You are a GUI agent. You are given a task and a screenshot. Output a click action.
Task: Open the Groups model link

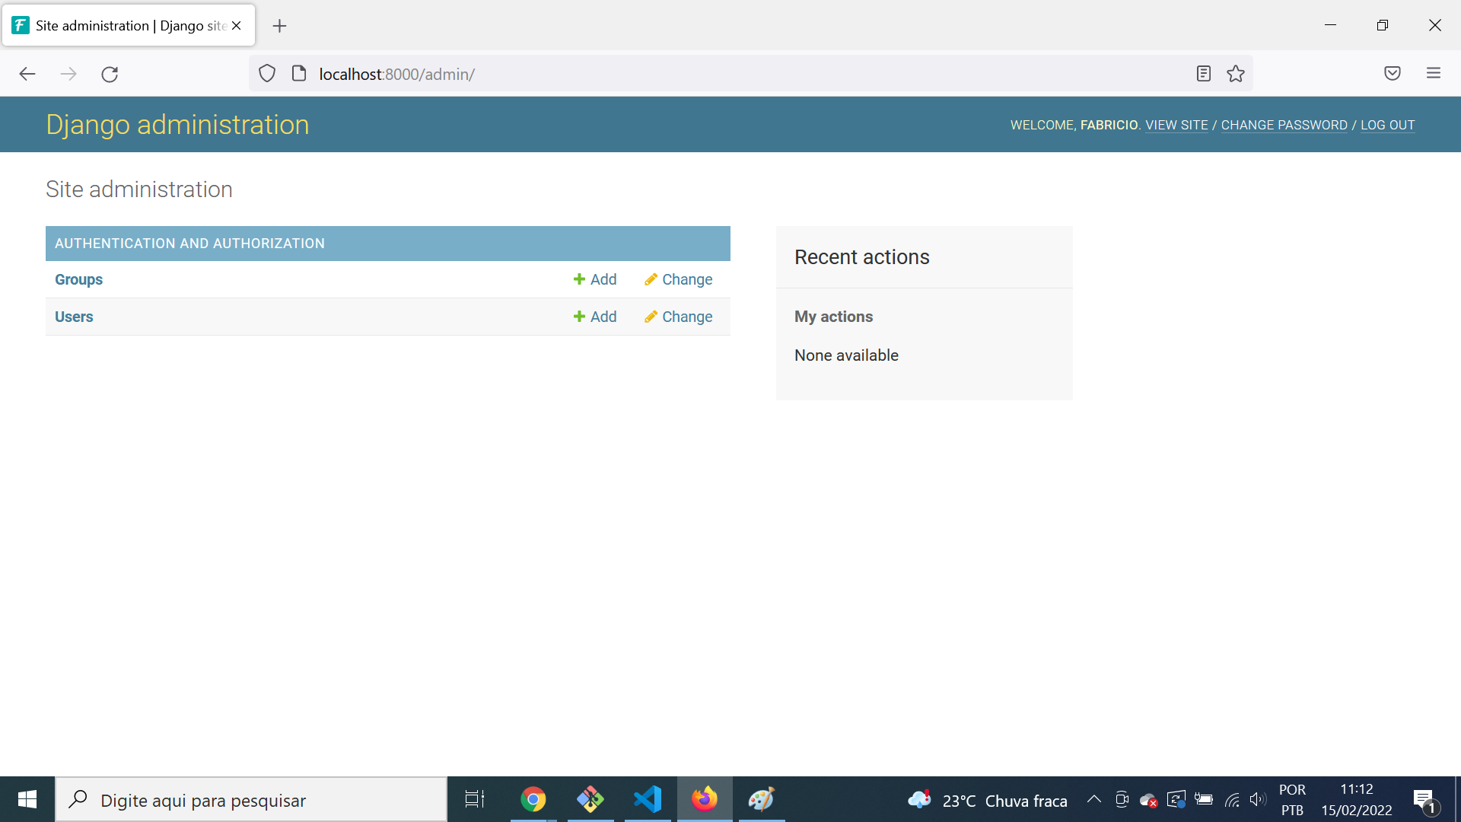pyautogui.click(x=78, y=279)
